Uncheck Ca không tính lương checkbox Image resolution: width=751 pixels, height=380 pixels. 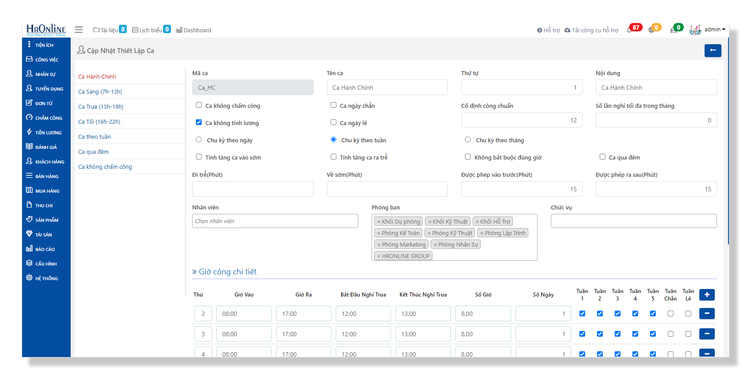click(199, 122)
